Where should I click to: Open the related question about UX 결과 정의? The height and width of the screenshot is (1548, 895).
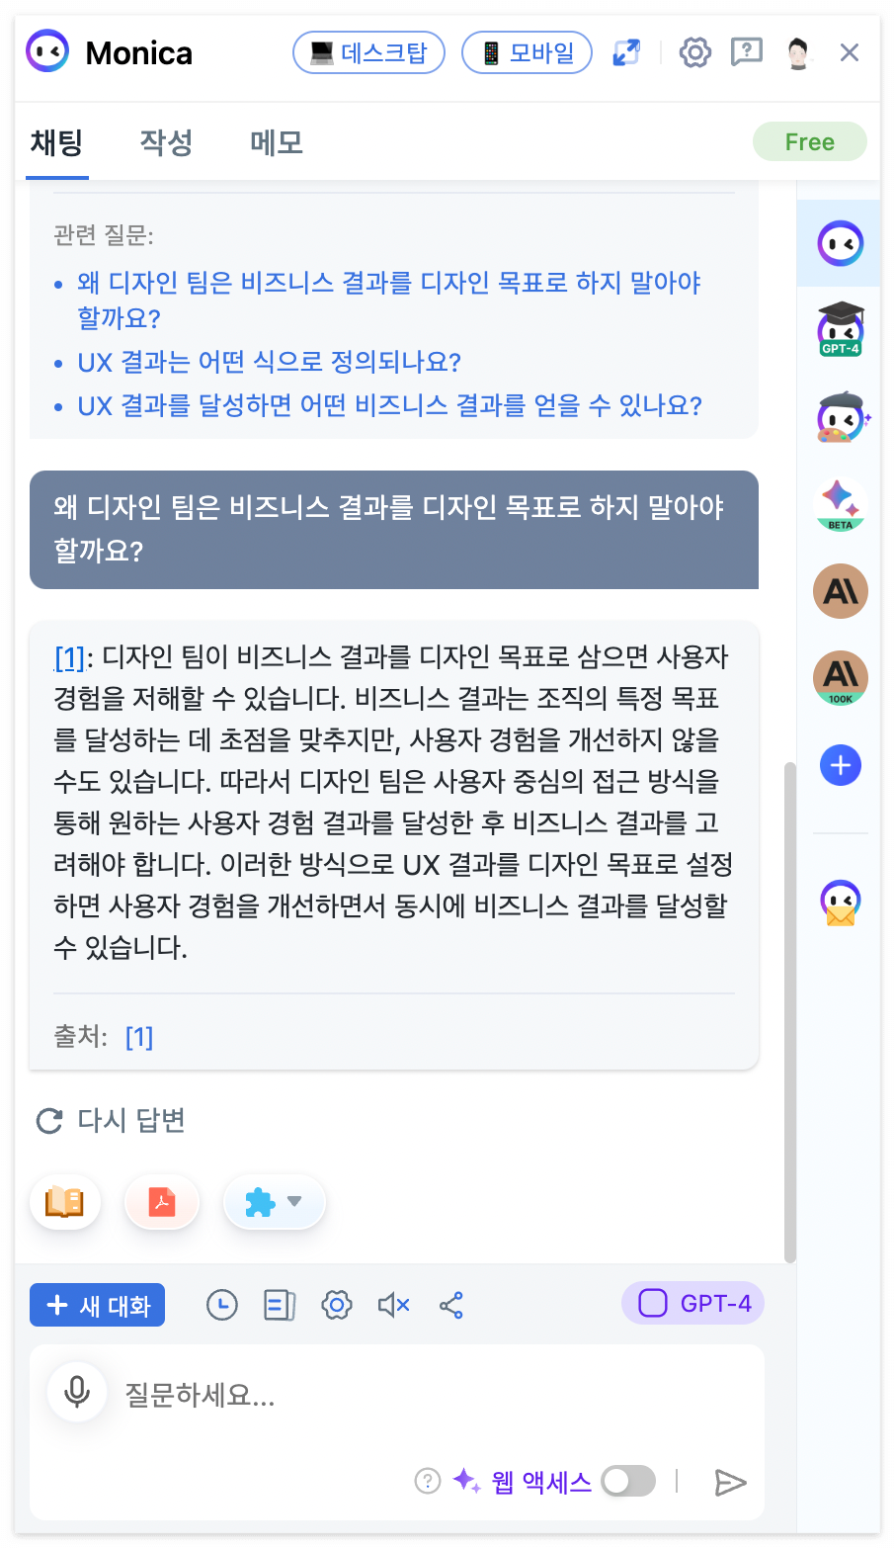269,362
